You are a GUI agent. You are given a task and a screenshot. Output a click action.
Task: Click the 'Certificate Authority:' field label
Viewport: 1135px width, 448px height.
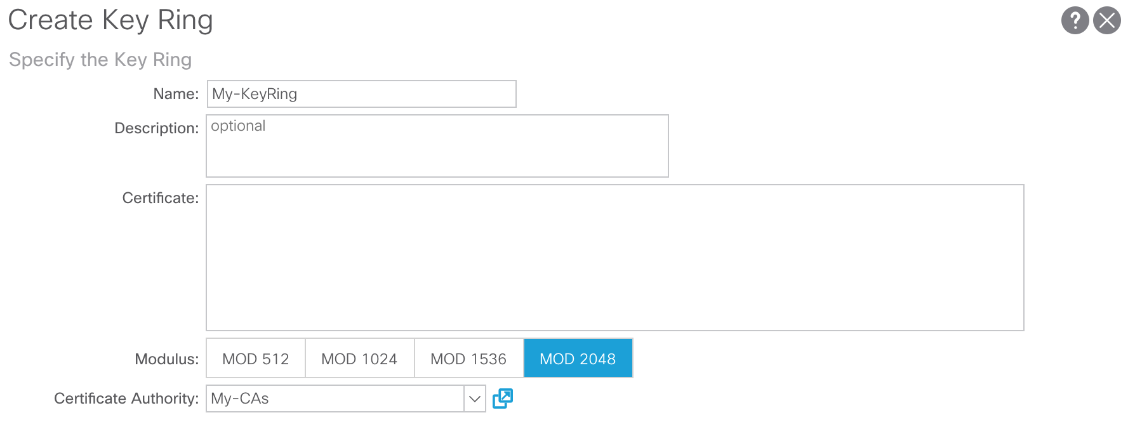126,399
